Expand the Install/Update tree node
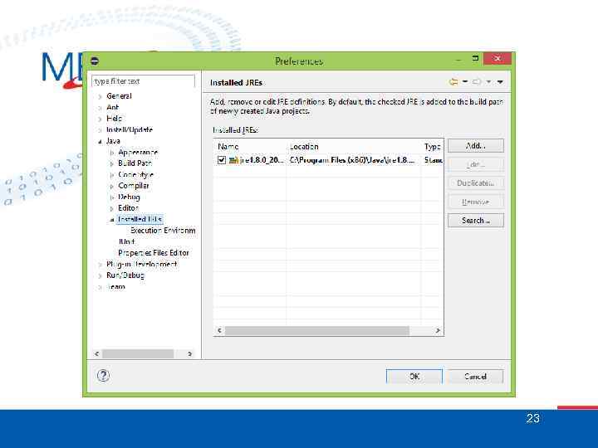The height and width of the screenshot is (448, 598). tap(100, 130)
